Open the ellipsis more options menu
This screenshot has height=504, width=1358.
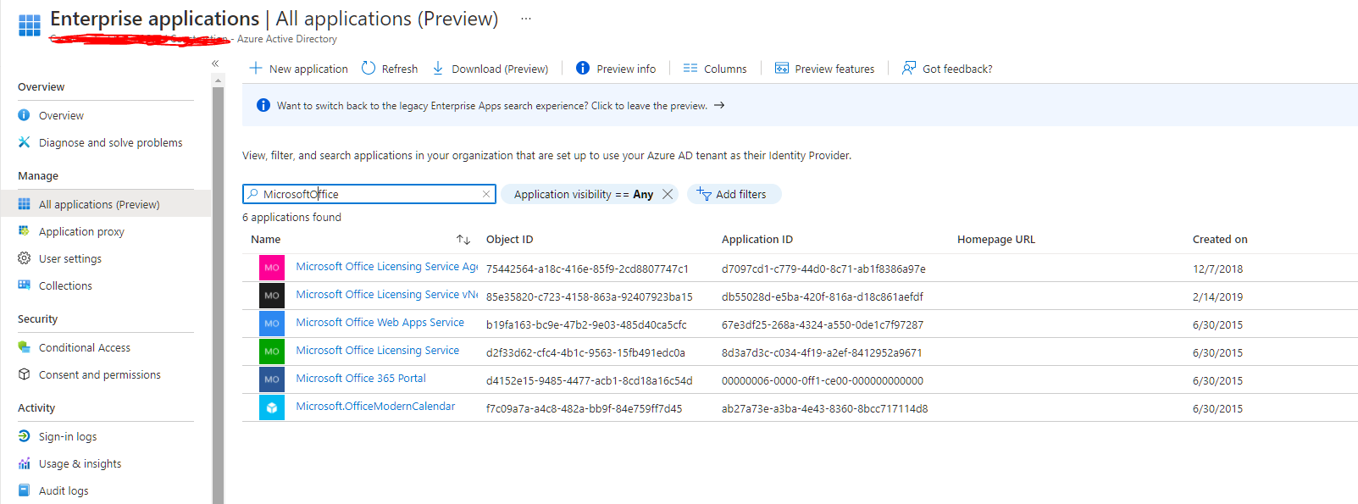point(526,19)
